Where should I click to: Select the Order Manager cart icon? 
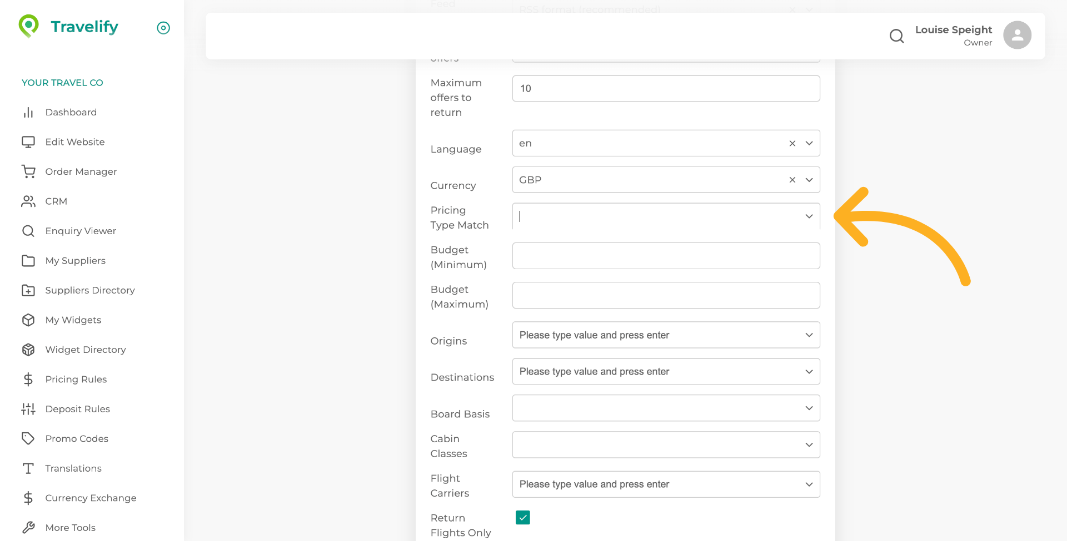pyautogui.click(x=28, y=171)
